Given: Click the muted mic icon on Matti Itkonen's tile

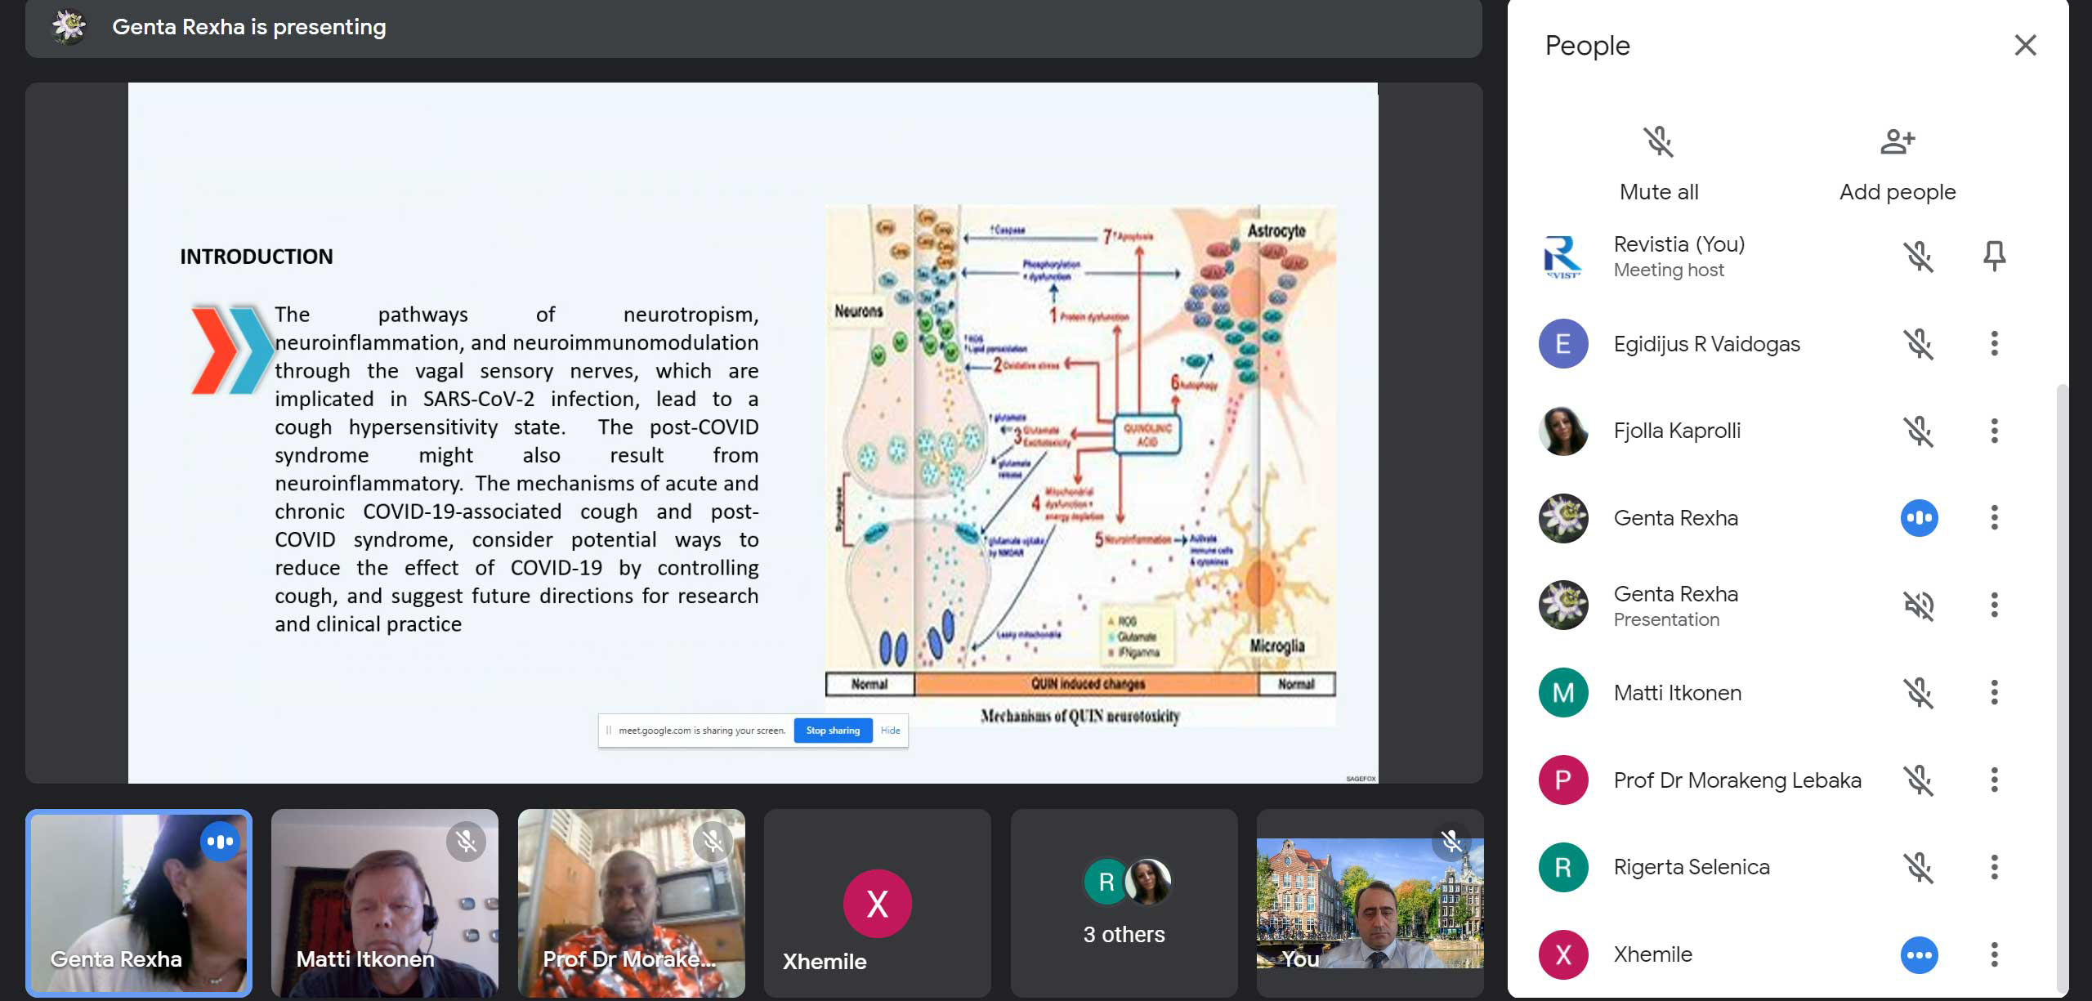Looking at the screenshot, I should pyautogui.click(x=466, y=841).
